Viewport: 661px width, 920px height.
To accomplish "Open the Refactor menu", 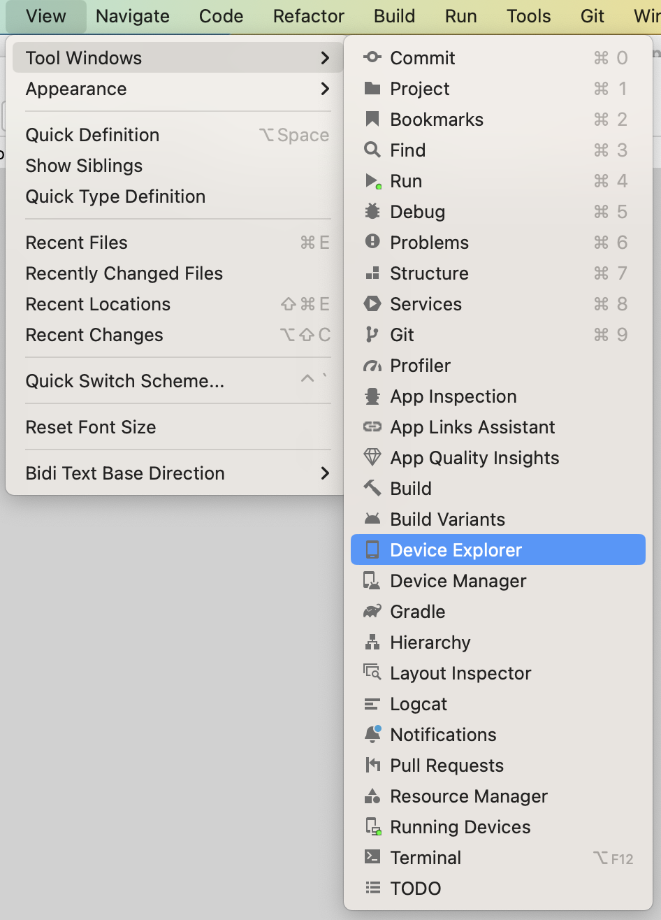I will (x=309, y=16).
